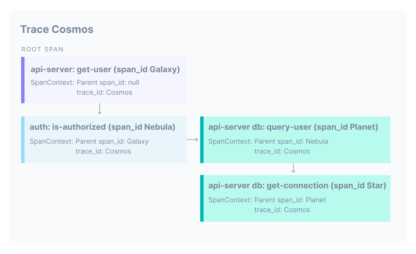Screen dimensions: 416x254
Task: Click the "ROOT SPAN" label
Action: [x=43, y=49]
